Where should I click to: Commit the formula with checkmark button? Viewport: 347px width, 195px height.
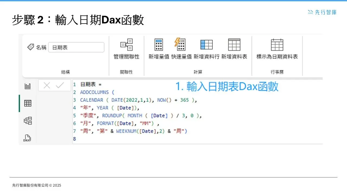60,86
